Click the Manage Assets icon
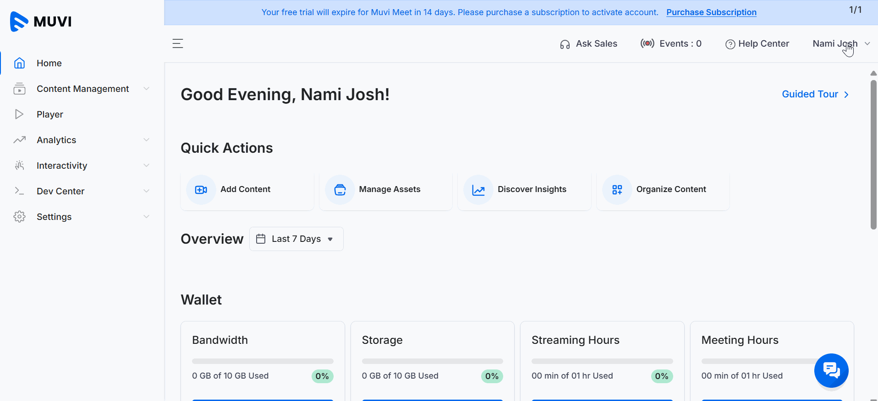Viewport: 878px width, 401px height. pyautogui.click(x=340, y=190)
